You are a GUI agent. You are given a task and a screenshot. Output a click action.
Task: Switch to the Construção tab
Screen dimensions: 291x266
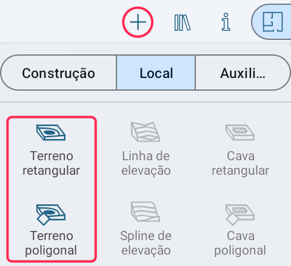tap(59, 73)
